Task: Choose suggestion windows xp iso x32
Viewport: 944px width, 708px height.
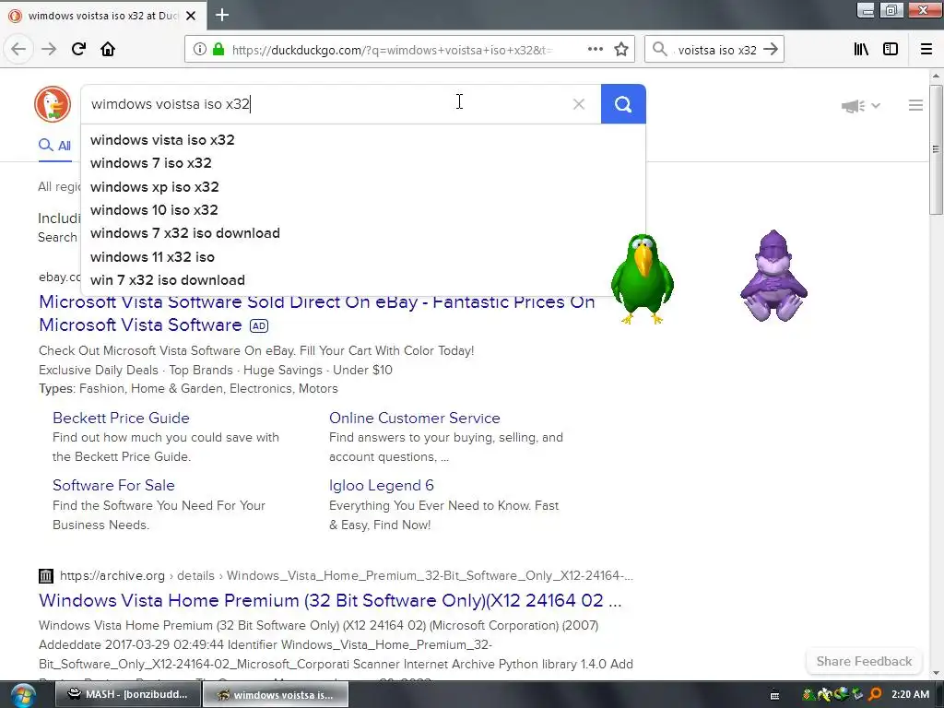Action: click(362, 186)
